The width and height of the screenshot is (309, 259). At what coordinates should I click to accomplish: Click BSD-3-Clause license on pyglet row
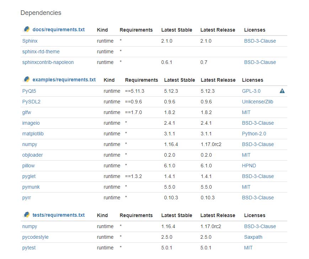click(258, 176)
